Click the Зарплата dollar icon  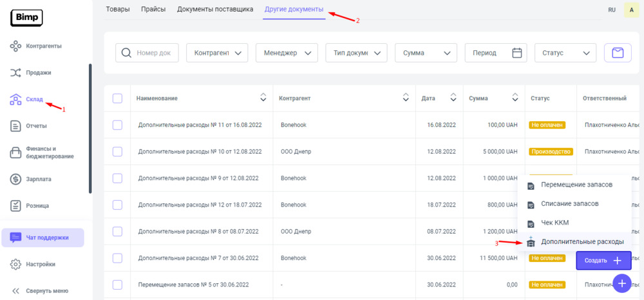point(16,179)
